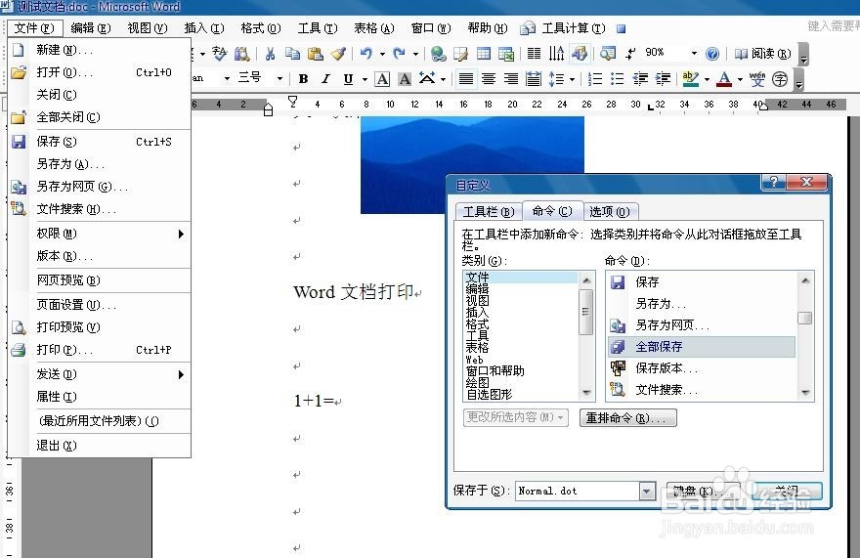
Task: Click Insert Table icon
Action: coord(484,54)
